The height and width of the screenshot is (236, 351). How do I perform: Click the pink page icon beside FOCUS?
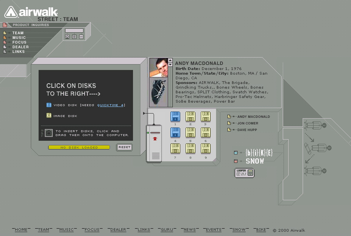pos(5,42)
